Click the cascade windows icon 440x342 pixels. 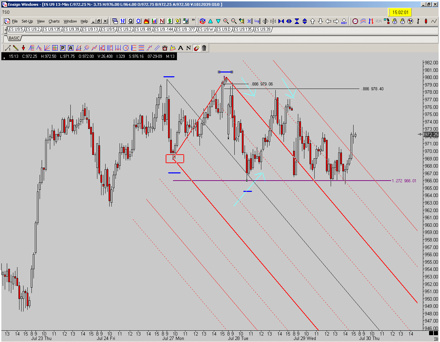coord(115,21)
